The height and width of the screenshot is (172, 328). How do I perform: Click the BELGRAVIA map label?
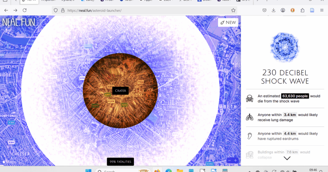click(87, 97)
